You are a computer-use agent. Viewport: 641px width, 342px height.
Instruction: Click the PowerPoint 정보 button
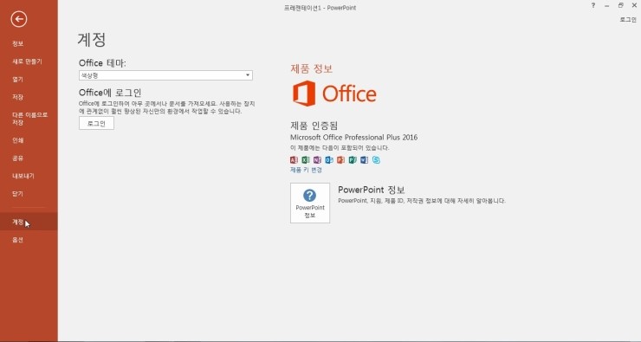[310, 203]
